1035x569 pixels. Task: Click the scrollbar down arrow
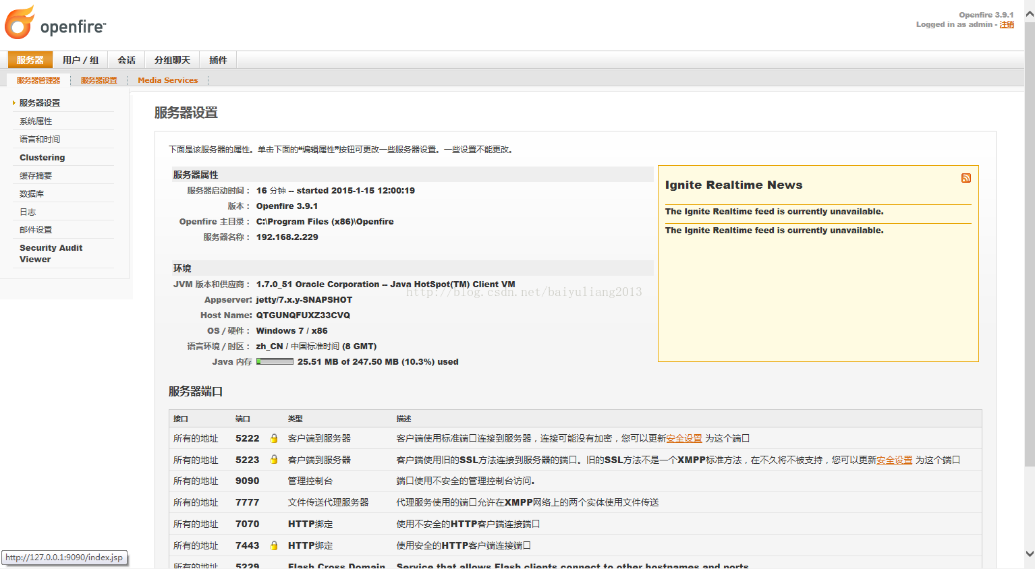[x=1030, y=554]
